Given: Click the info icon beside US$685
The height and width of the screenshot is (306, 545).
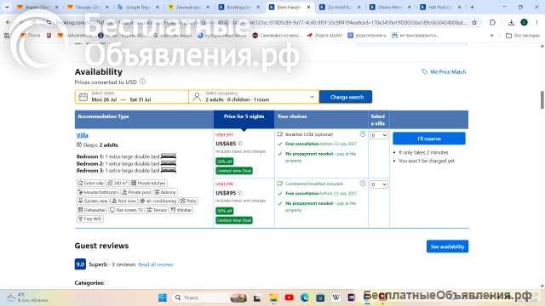Looking at the screenshot, I should (x=240, y=144).
